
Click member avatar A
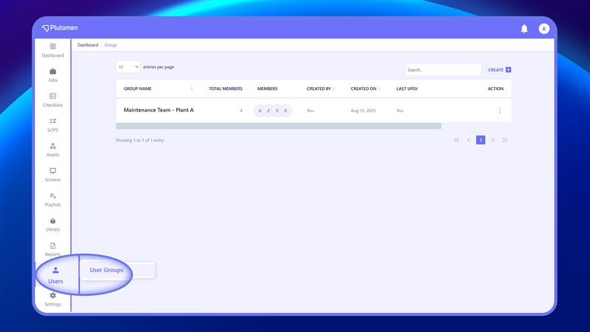tap(260, 110)
